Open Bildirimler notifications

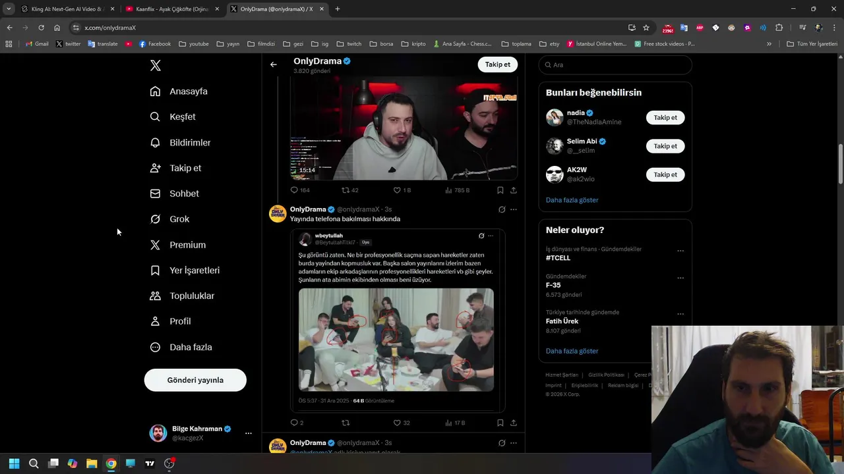coord(180,142)
